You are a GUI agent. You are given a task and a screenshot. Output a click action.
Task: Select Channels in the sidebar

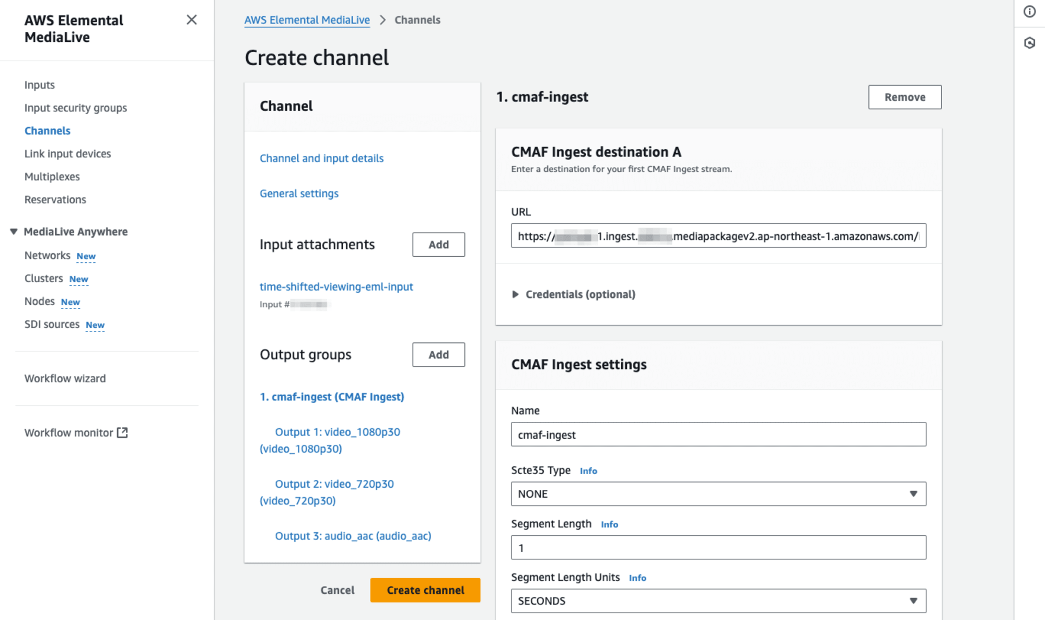tap(48, 131)
